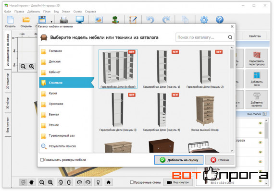Screen dimensions: 274x191
Task: Enable Показывать размеры мебели checkbox
Action: tap(42, 160)
